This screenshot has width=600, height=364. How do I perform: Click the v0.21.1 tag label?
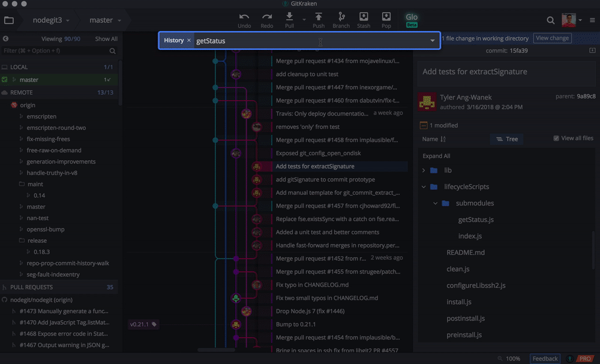click(143, 324)
